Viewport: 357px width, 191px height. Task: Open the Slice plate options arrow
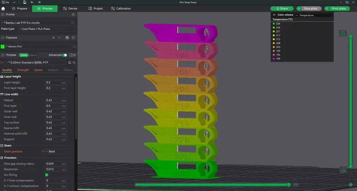click(299, 8)
